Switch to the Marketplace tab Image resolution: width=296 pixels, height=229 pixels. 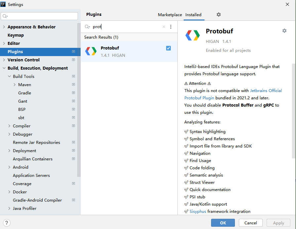pyautogui.click(x=170, y=15)
